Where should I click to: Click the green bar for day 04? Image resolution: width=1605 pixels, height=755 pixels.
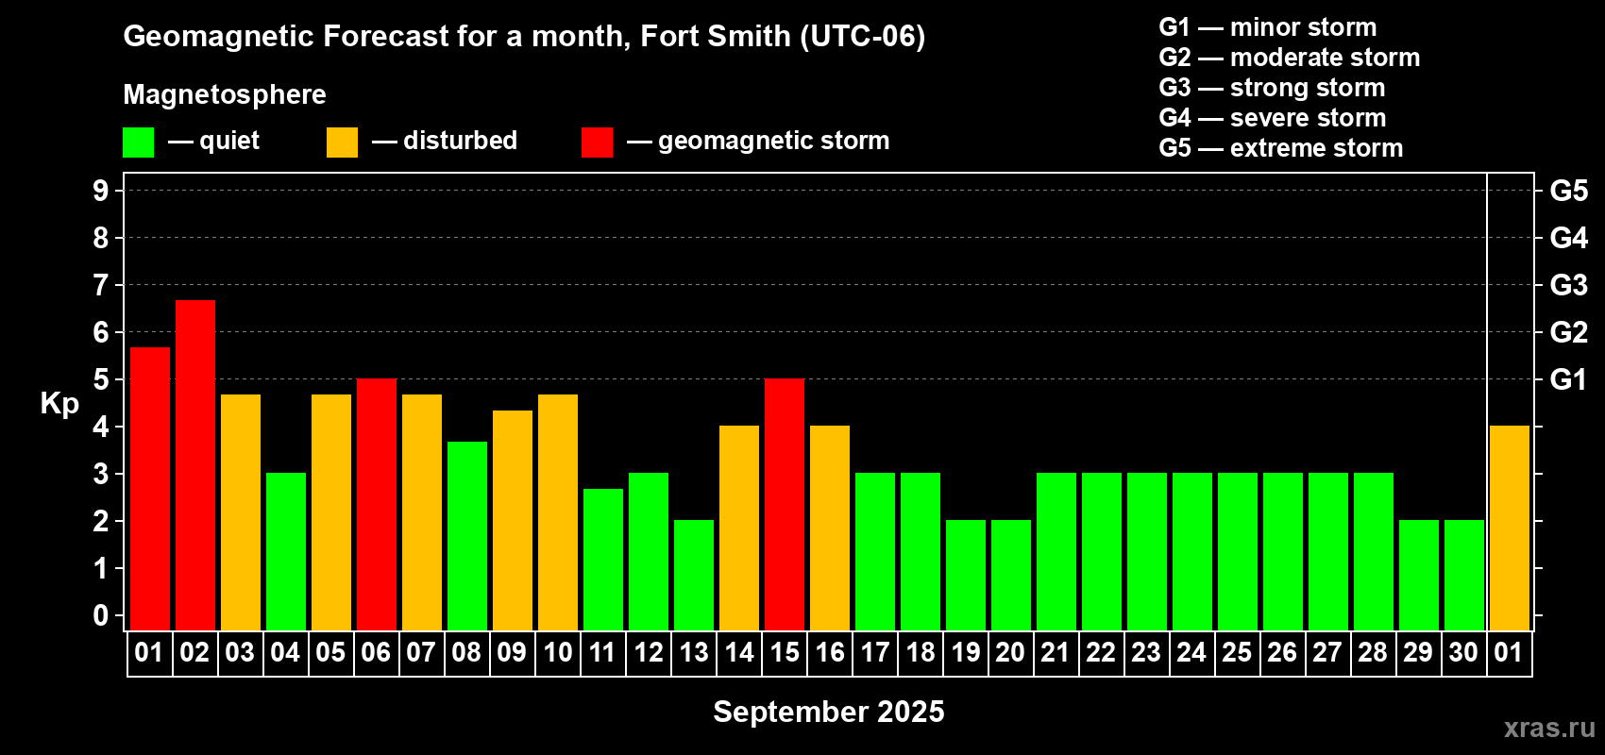[286, 552]
